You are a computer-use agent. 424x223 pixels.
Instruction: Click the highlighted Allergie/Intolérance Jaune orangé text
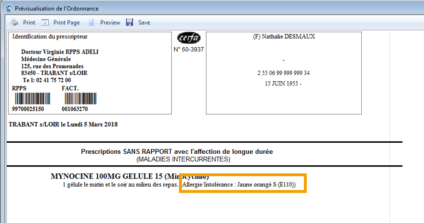242,184
